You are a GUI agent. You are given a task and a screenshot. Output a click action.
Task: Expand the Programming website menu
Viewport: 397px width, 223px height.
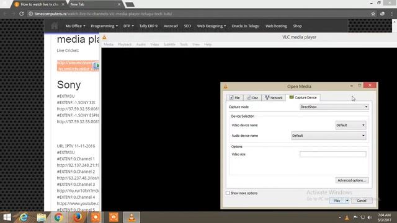(x=104, y=26)
